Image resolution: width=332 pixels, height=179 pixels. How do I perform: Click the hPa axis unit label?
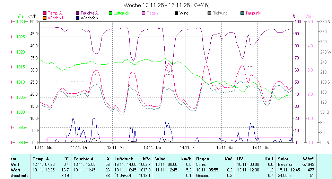tap(19, 16)
